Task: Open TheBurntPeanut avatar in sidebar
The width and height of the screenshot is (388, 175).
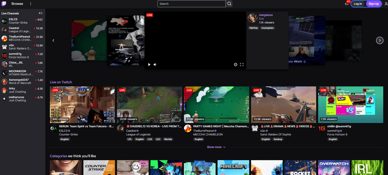Action: (x=4, y=38)
